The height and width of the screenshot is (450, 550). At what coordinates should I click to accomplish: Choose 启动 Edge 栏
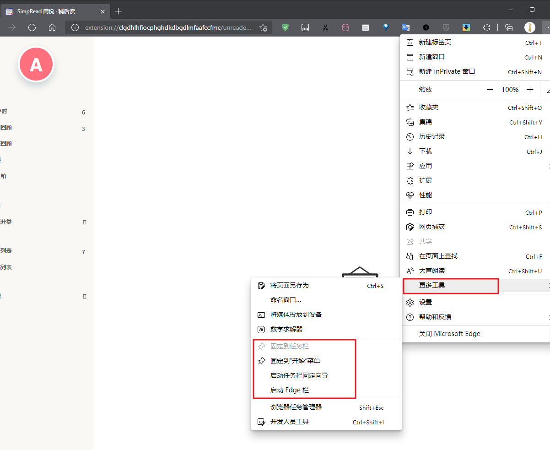tap(326, 390)
